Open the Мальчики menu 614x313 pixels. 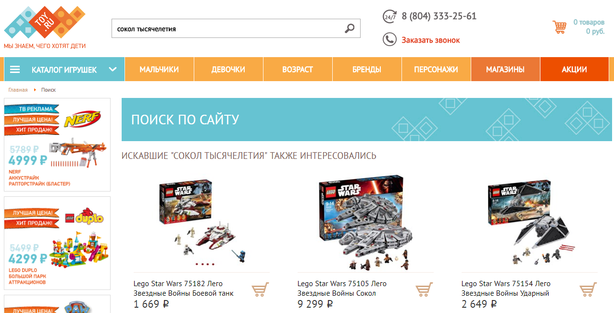(x=159, y=70)
